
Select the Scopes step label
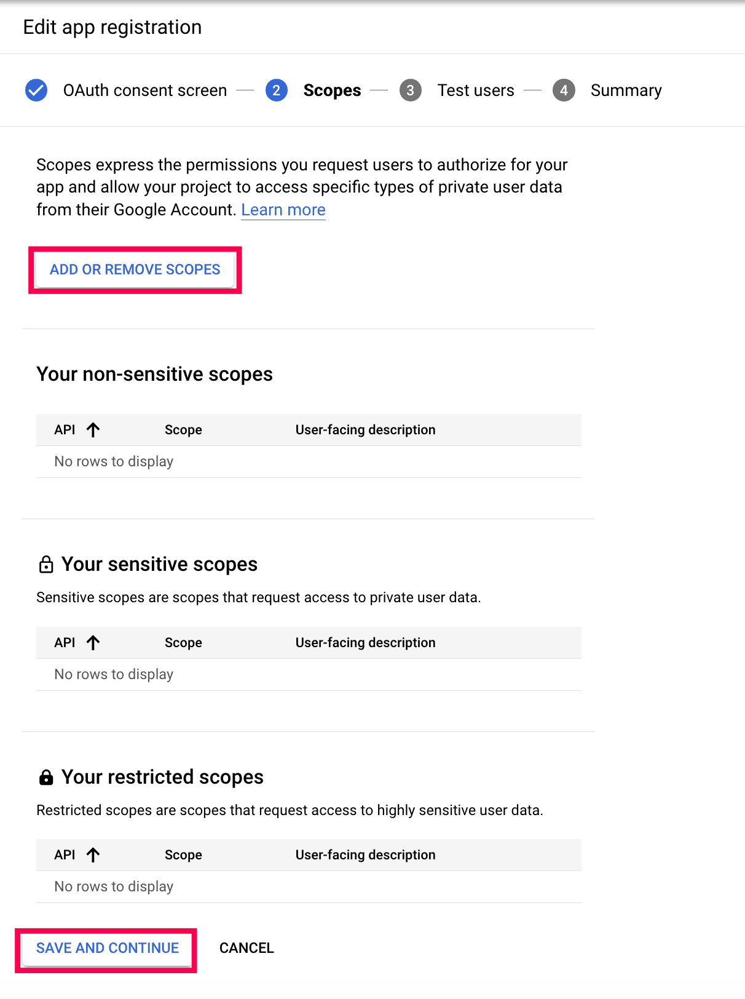(x=332, y=90)
